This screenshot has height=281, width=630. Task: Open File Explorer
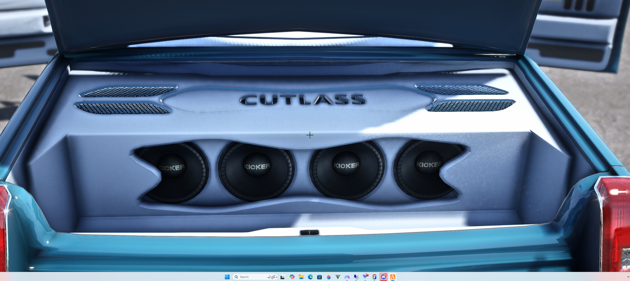(x=301, y=277)
